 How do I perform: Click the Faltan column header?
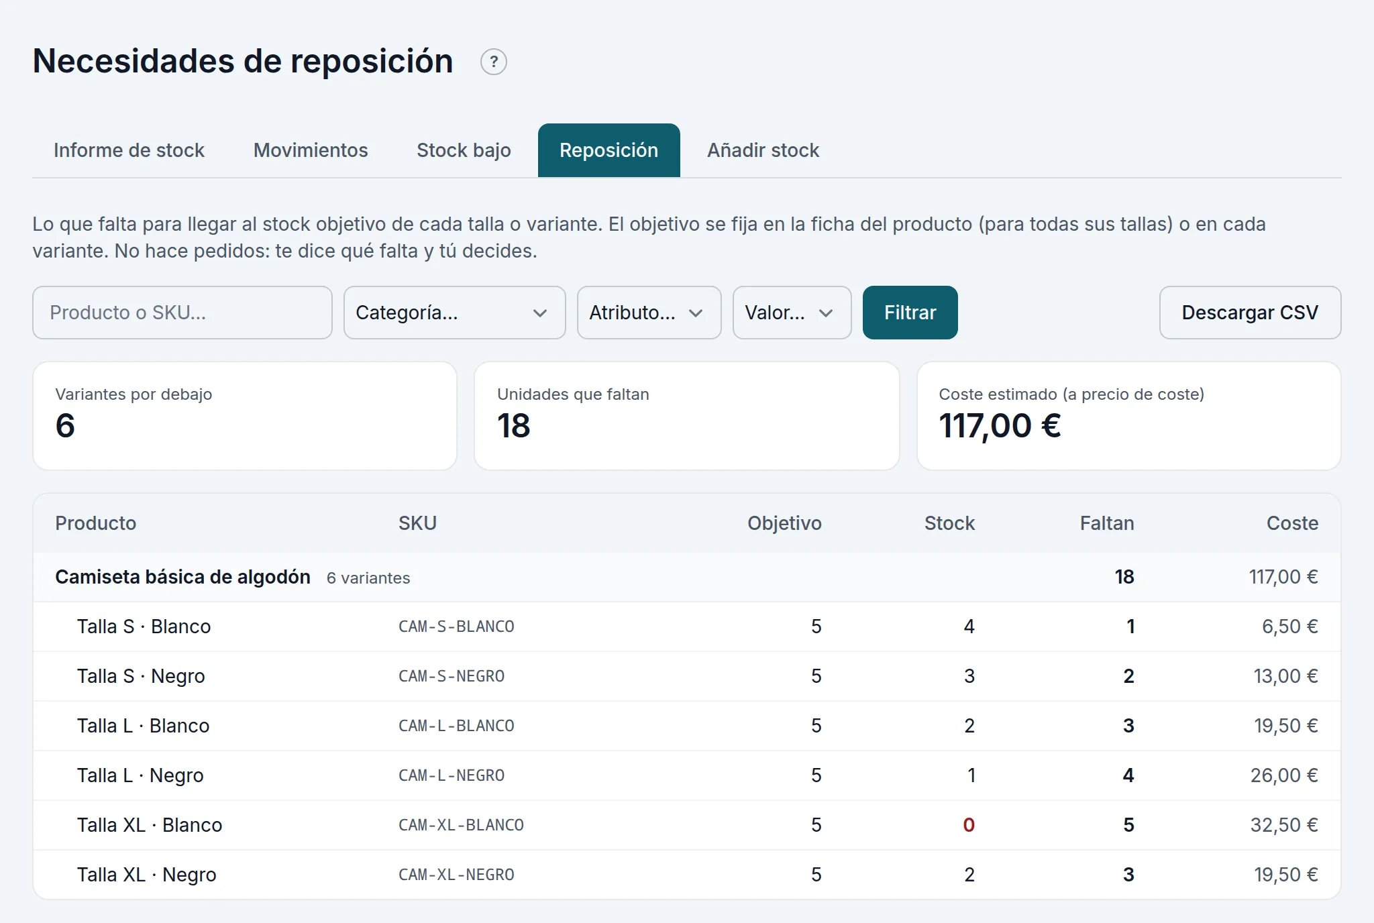[x=1107, y=523]
